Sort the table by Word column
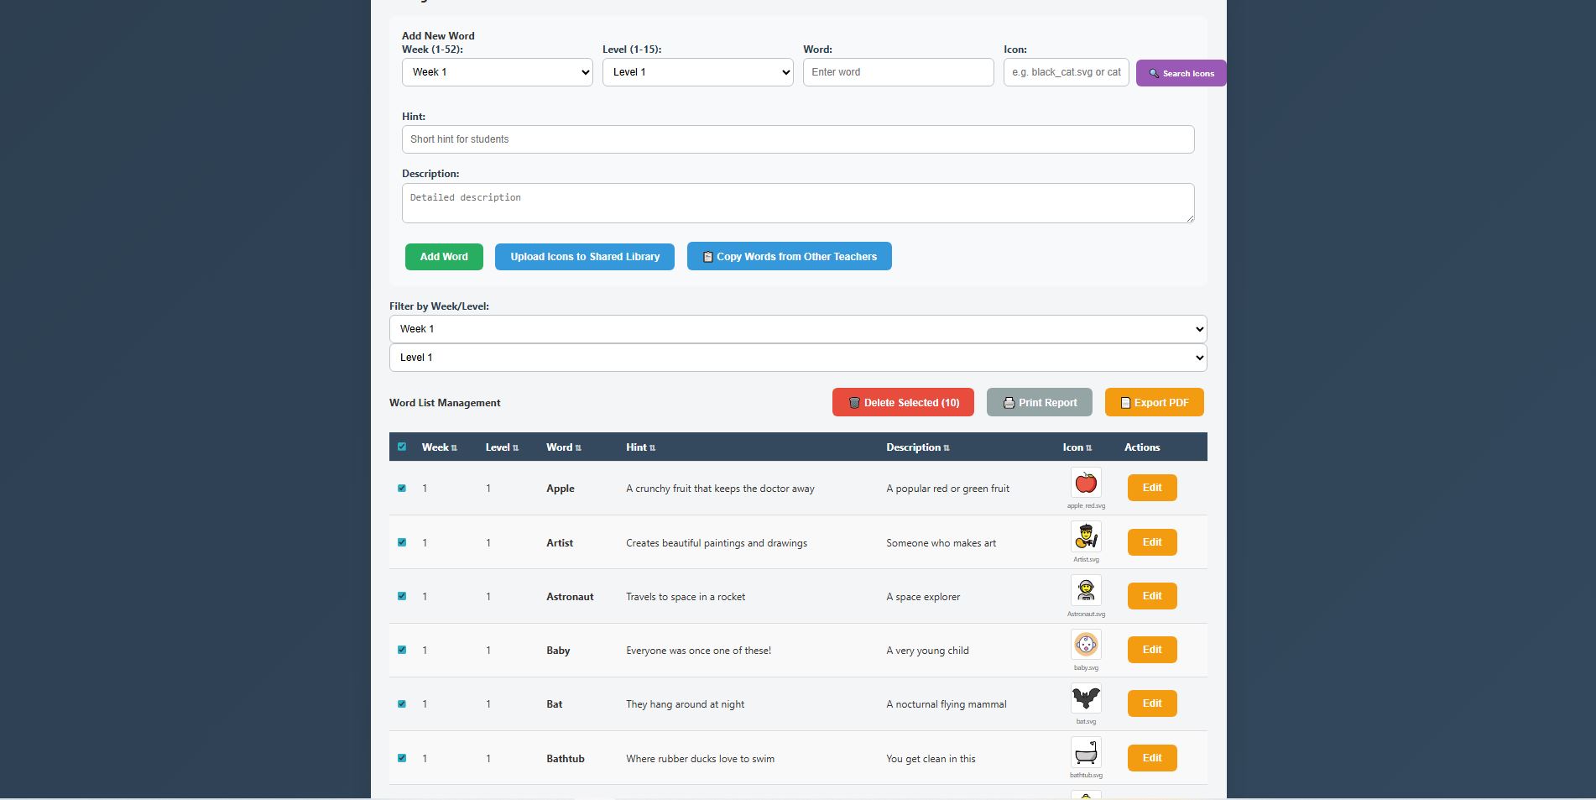This screenshot has height=800, width=1596. point(563,447)
